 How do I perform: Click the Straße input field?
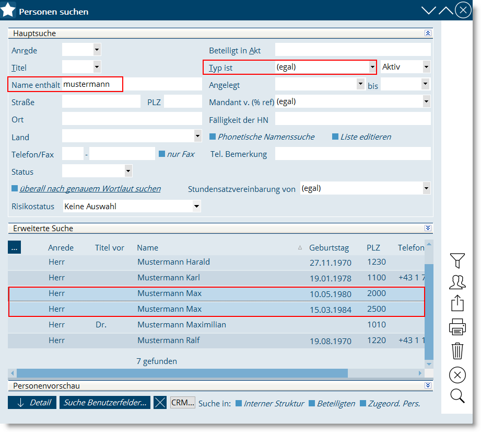pyautogui.click(x=101, y=101)
